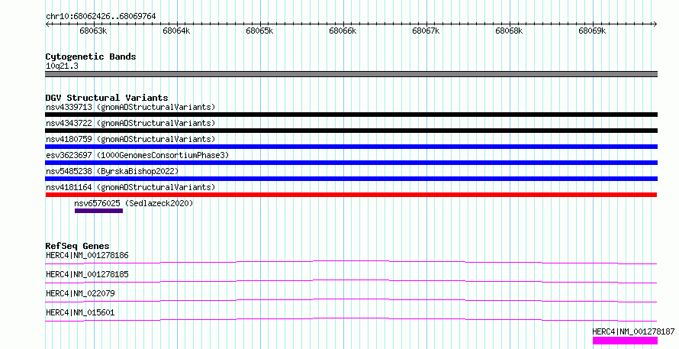
Task: Click the black bar under nsv4339713
Action: [351, 115]
